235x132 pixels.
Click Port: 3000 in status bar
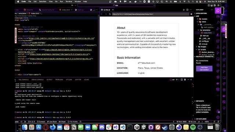pos(181,122)
